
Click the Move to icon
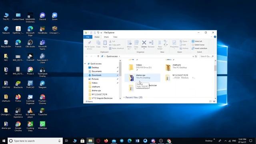click(x=130, y=43)
